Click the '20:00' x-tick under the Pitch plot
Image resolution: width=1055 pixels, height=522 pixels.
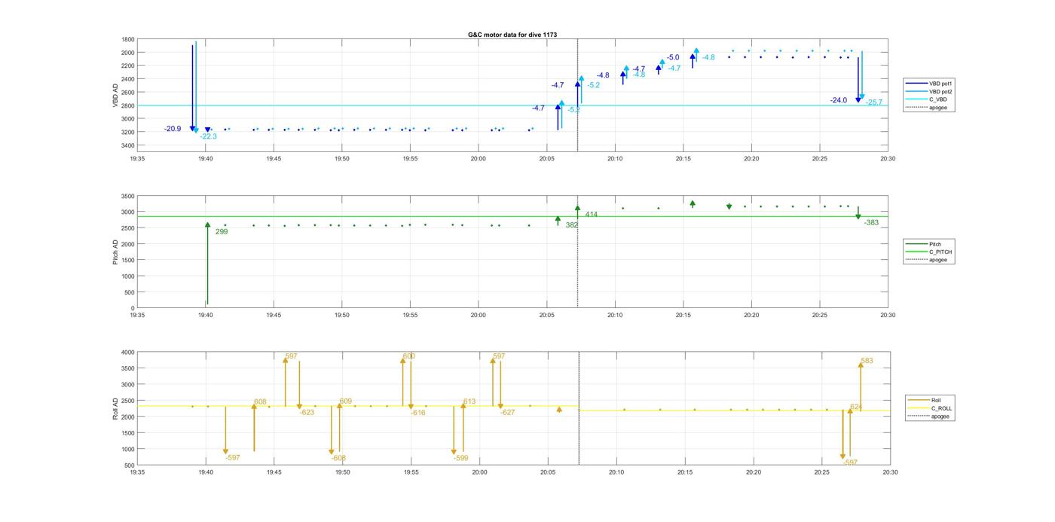click(x=478, y=316)
